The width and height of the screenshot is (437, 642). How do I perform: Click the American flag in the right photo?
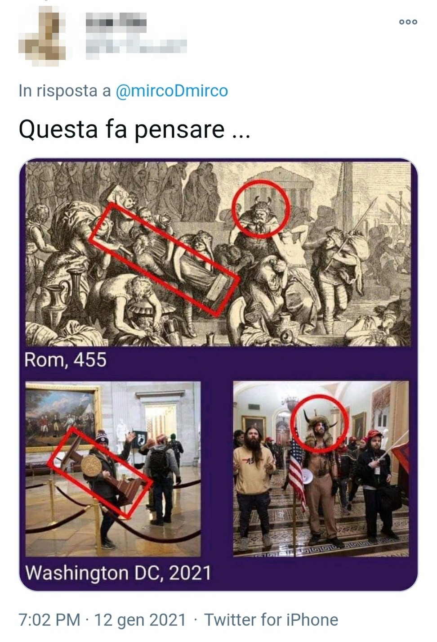pyautogui.click(x=297, y=468)
